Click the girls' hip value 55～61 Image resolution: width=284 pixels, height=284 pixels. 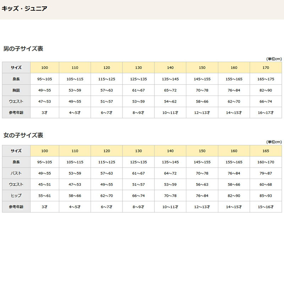44,196
